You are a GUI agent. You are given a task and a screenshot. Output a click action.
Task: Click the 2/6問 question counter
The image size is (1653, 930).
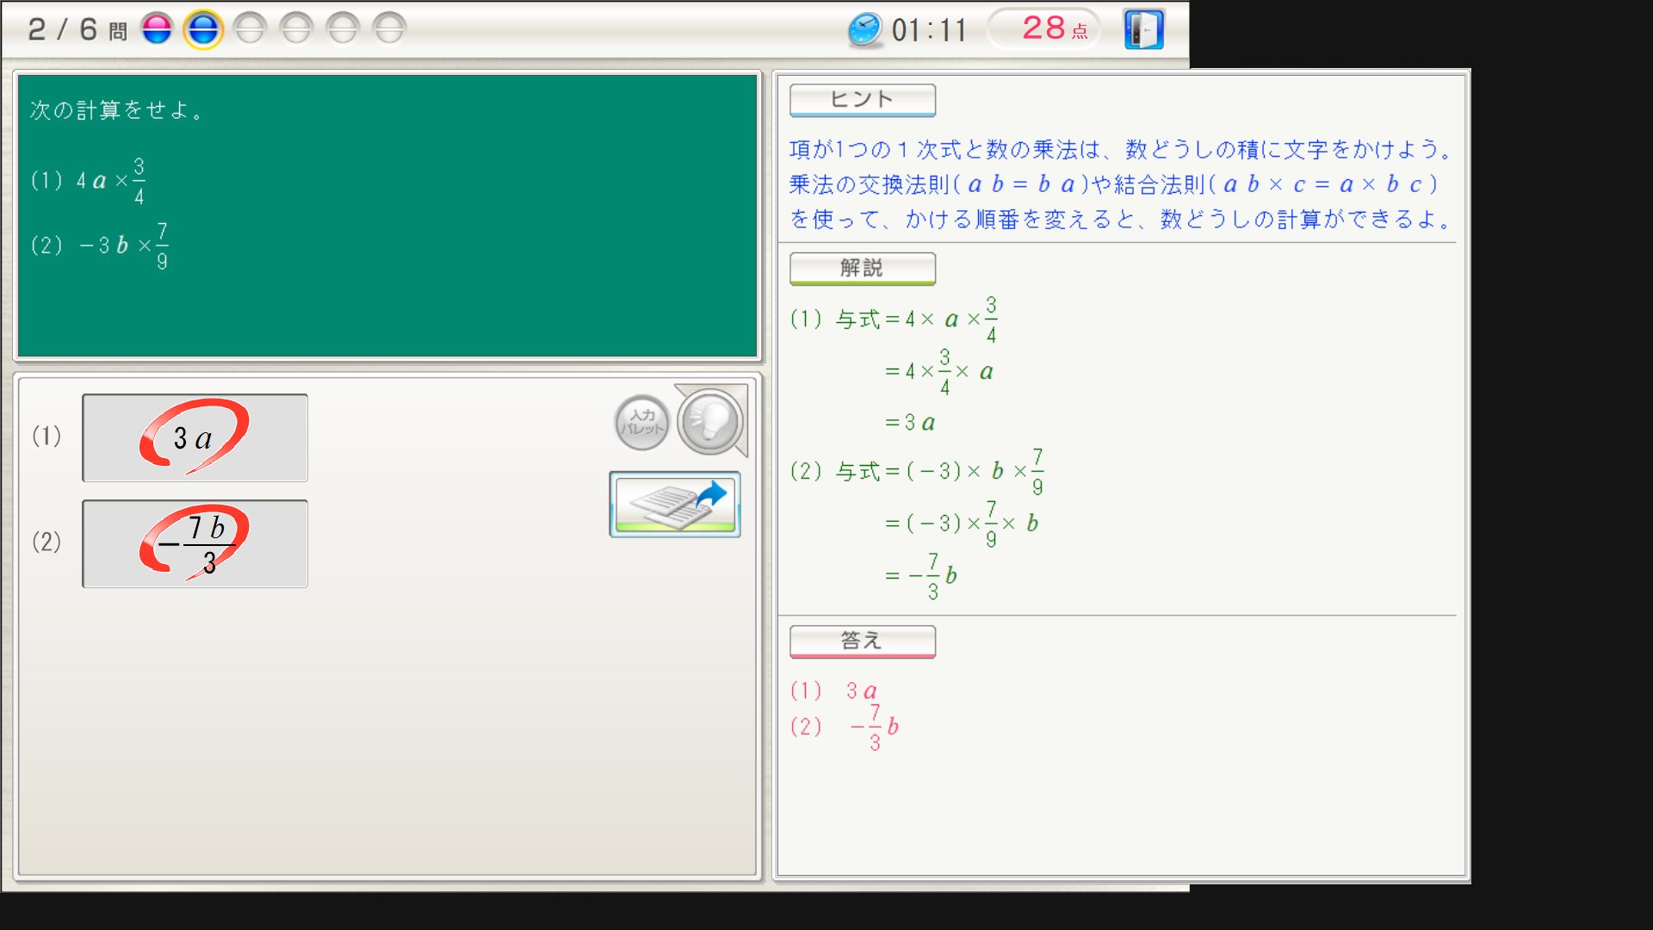tap(77, 30)
